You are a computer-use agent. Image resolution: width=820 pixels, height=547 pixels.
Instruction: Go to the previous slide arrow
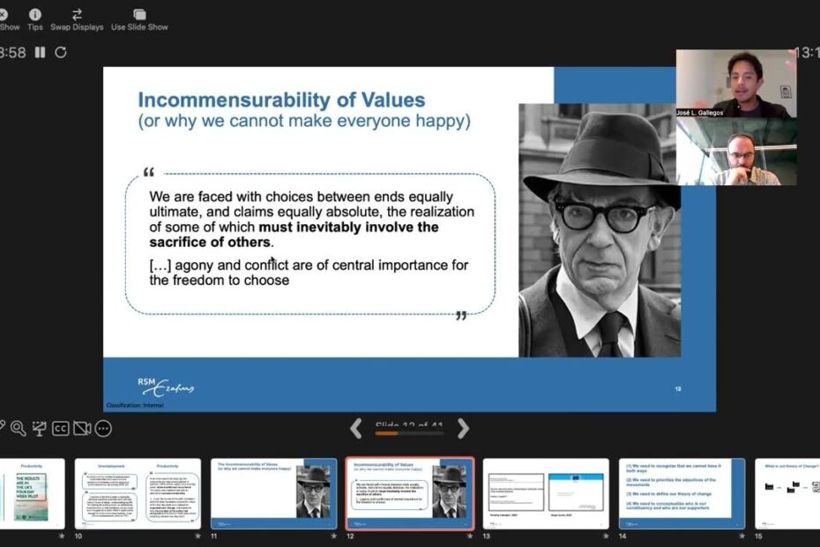point(355,429)
